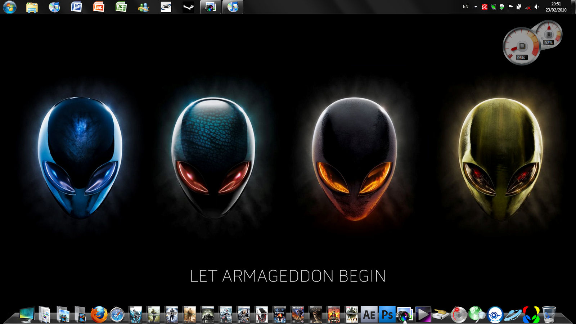Viewport: 576px width, 324px height.
Task: Click the memory gauge showing 52%
Action: pos(549,34)
